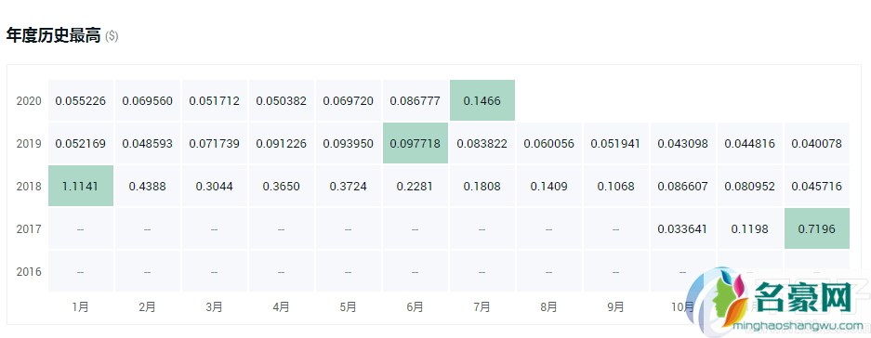Click the cell showing 0.069560

pos(147,100)
